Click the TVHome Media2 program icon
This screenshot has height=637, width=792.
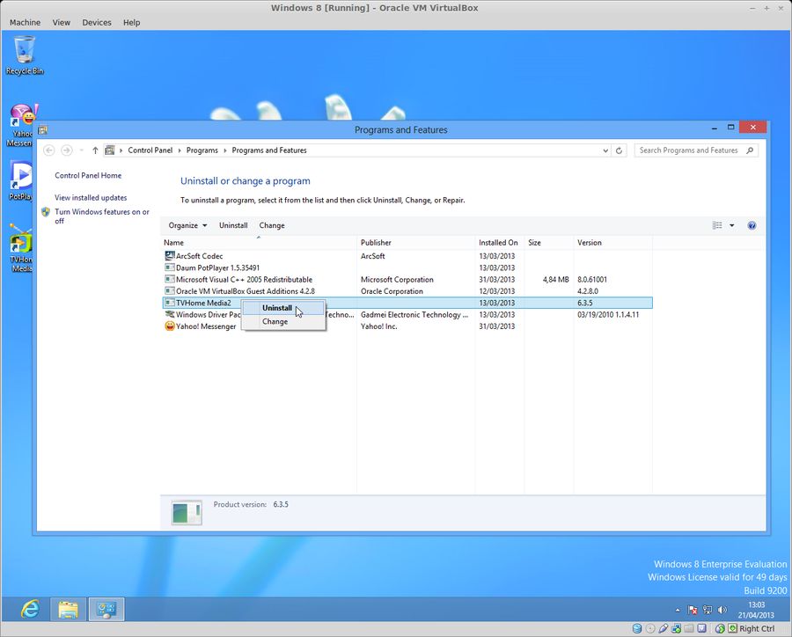[x=168, y=303]
